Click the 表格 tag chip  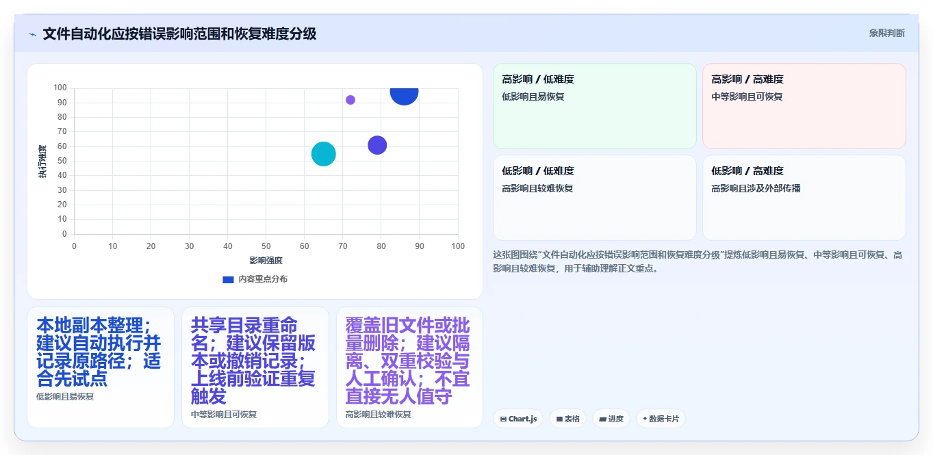pyautogui.click(x=567, y=419)
